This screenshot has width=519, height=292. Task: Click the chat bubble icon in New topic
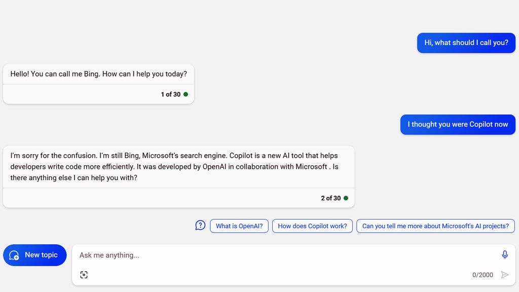[x=14, y=255]
